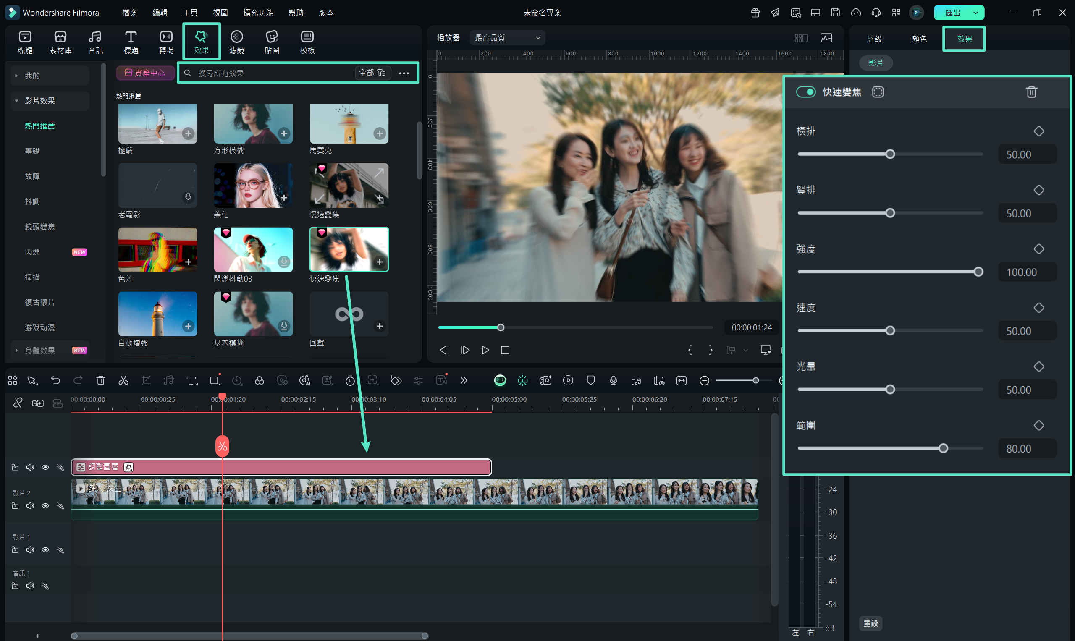Mute the 音訊 1 track
This screenshot has width=1075, height=641.
[x=30, y=586]
